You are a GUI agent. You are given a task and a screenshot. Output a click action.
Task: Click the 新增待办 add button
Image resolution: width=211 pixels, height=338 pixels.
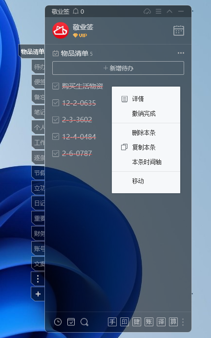[118, 68]
